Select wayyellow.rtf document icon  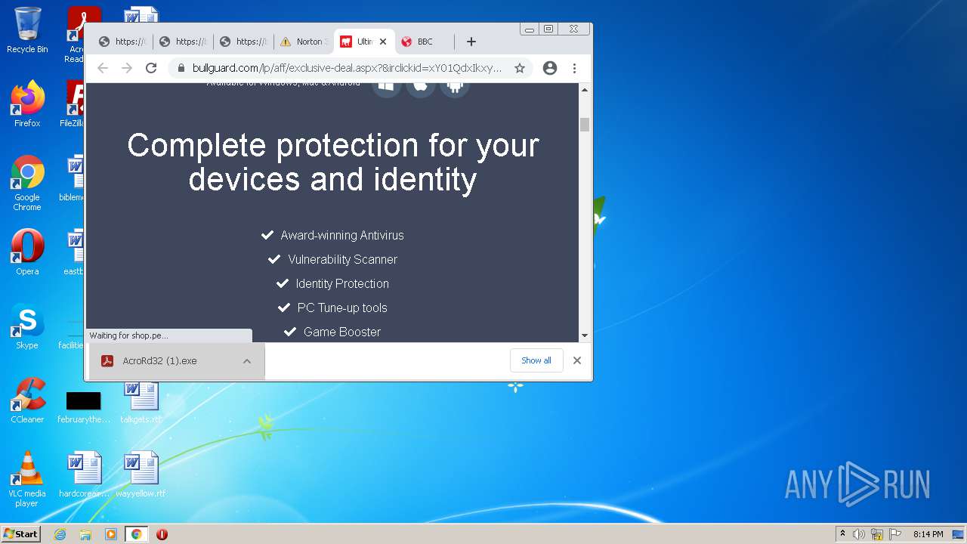[x=141, y=474]
